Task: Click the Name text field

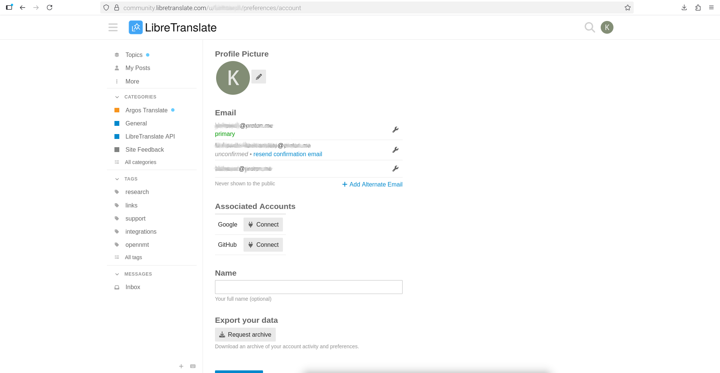Action: pyautogui.click(x=308, y=287)
